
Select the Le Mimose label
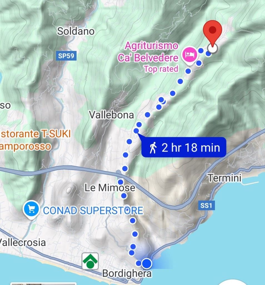click(x=110, y=188)
